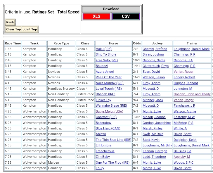
Task: Download ratings as CSV file
Action: pos(126,16)
